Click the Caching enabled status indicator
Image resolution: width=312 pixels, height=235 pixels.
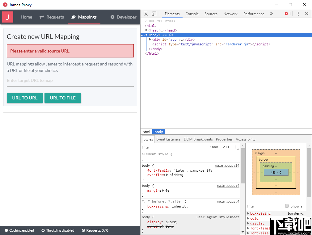[19, 230]
